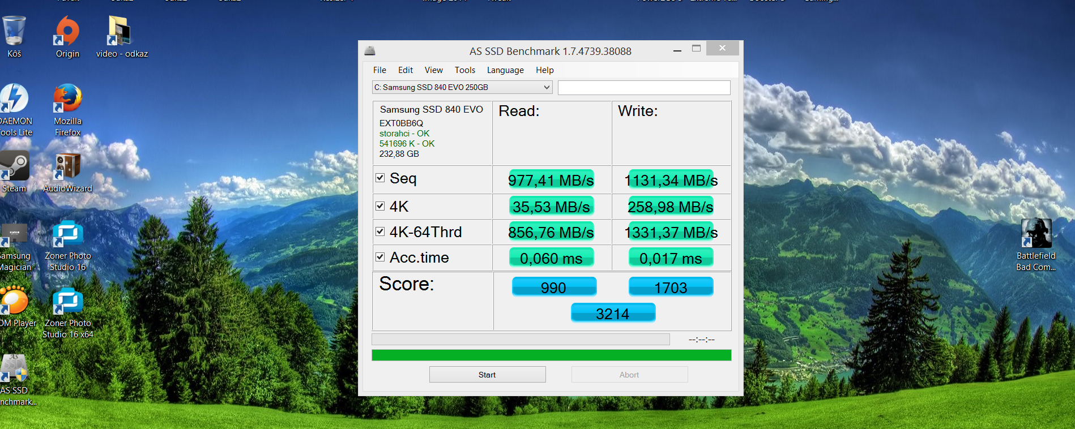Launch Mozilla Firefox from desktop
This screenshot has height=429, width=1075.
(67, 110)
